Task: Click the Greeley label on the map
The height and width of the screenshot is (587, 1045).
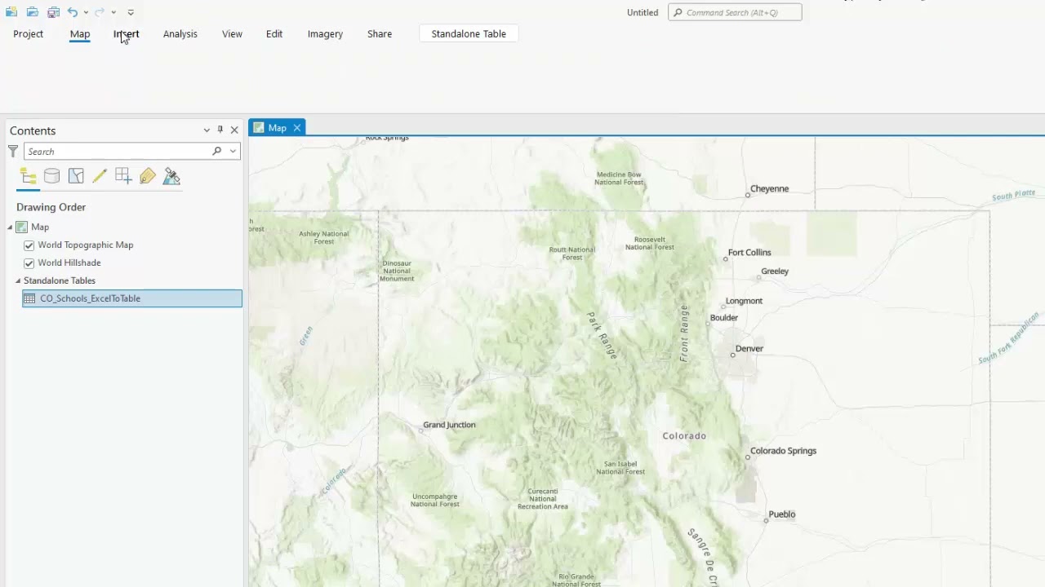Action: click(775, 271)
